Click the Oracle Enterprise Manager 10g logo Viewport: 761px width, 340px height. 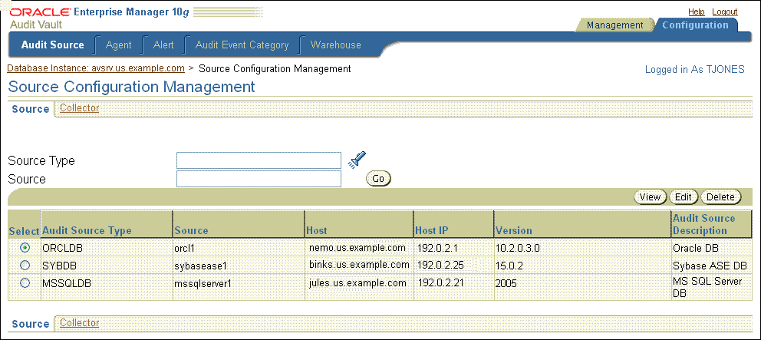click(x=99, y=12)
